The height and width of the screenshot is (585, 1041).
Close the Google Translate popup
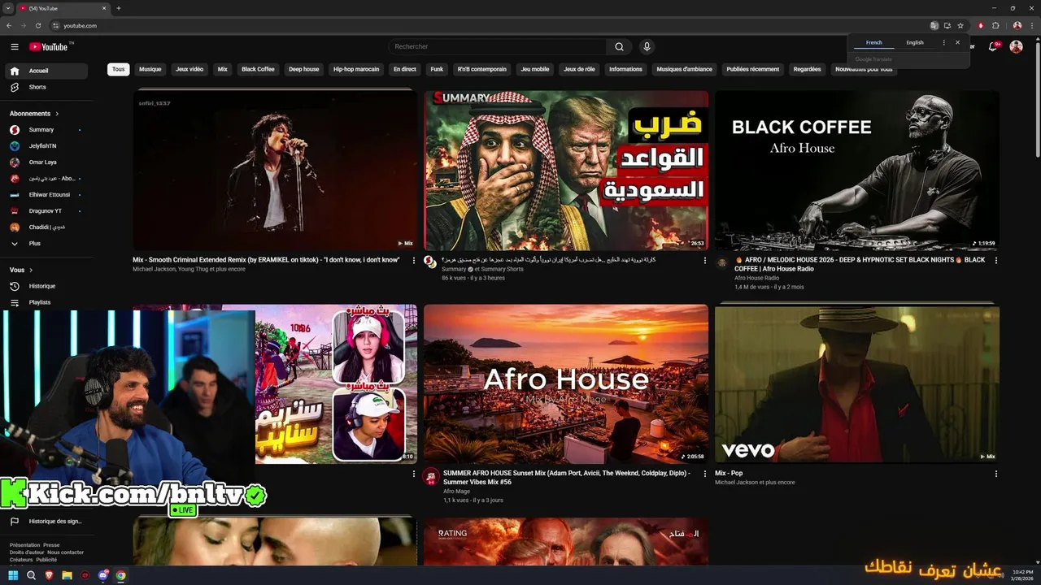[957, 42]
